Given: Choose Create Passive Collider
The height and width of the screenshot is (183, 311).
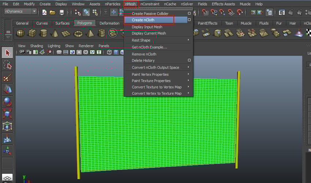Looking at the screenshot, I should 150,14.
